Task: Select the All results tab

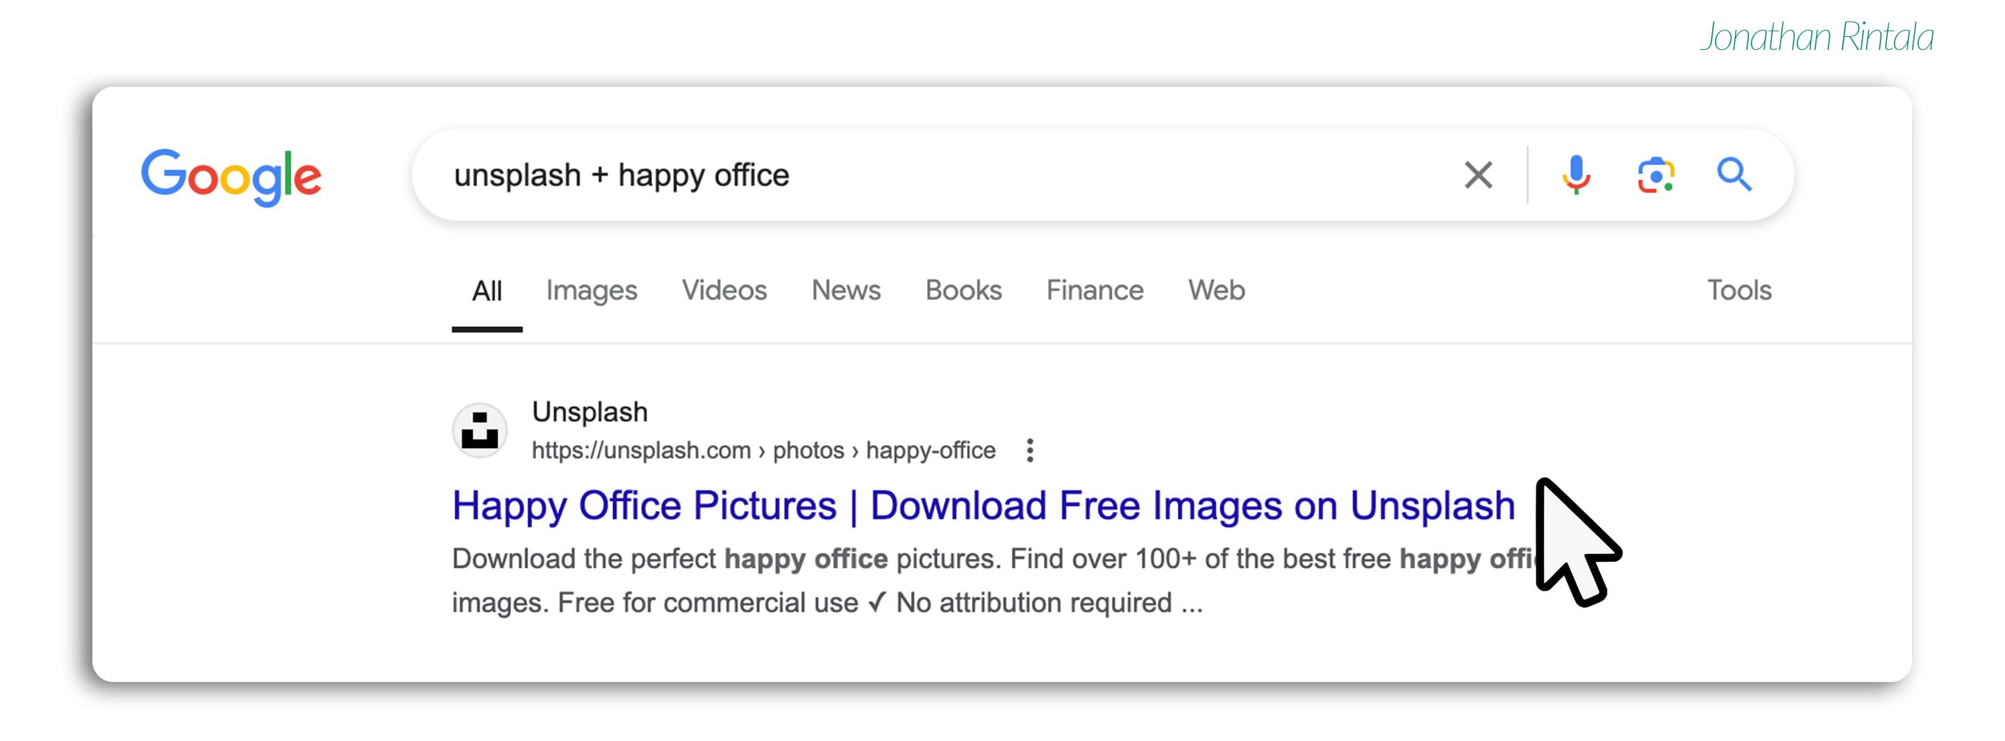Action: coord(486,291)
